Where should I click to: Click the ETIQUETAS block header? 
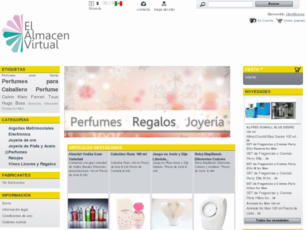click(30, 69)
